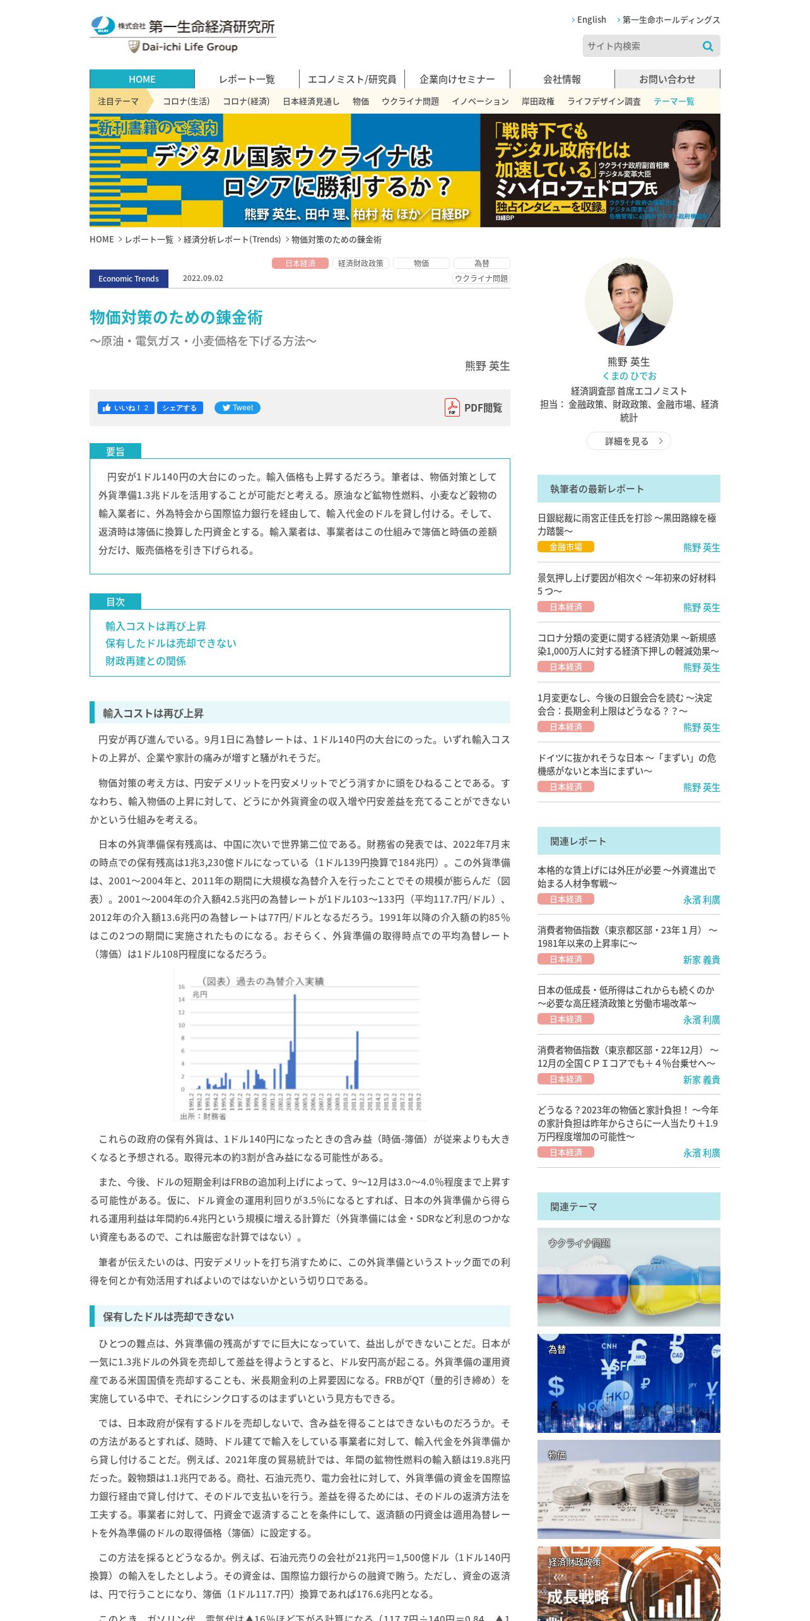This screenshot has height=1621, width=810.
Task: Click the 過去の為替介入実績 chart image
Action: 300,1045
